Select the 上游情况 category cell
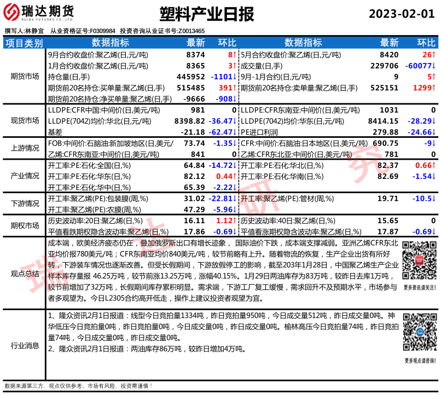Viewport: 441px width, 395px height. [x=24, y=148]
